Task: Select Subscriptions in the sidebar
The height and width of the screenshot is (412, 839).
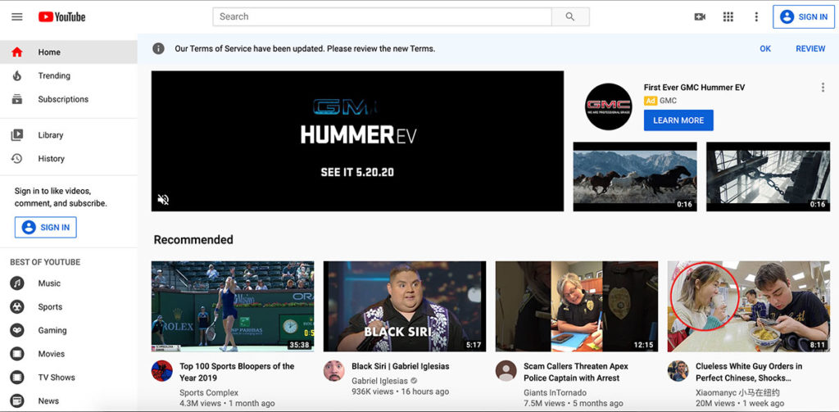Action: [69, 99]
